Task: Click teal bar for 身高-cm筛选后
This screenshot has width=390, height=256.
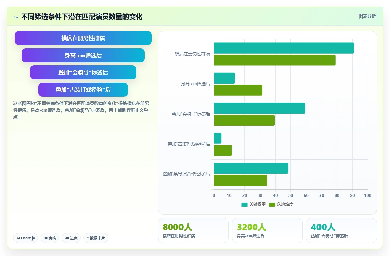Action: pyautogui.click(x=224, y=78)
